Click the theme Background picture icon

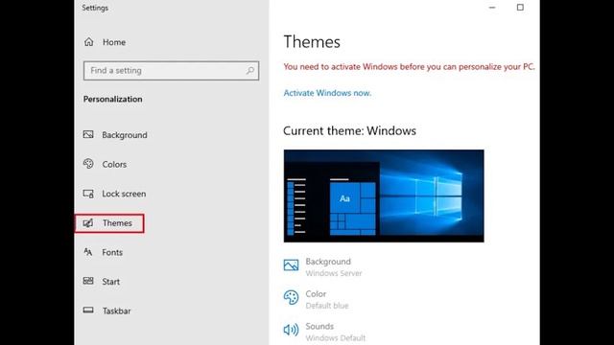tap(291, 265)
